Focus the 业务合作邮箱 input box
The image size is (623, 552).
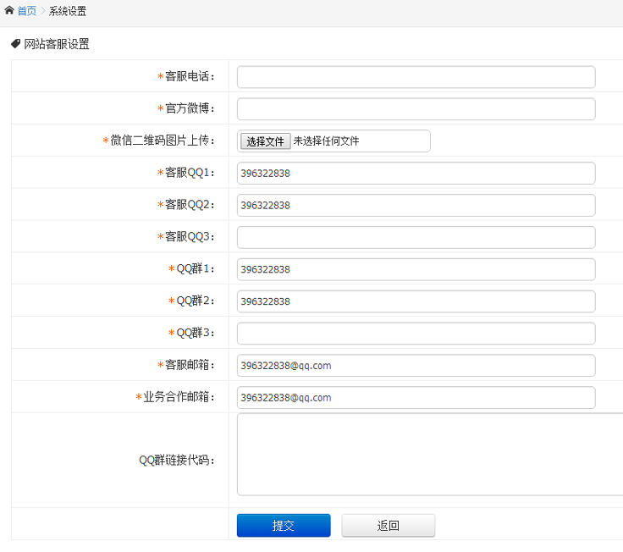point(416,398)
